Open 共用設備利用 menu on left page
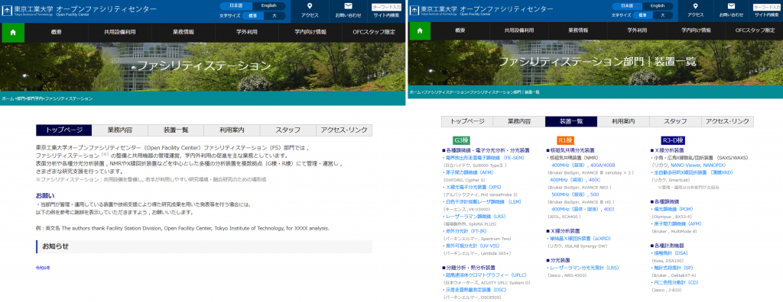 [120, 32]
